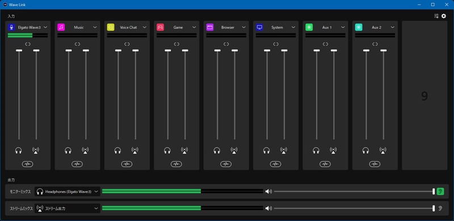
Task: Open the settings gear in the top right
Action: pos(444,16)
